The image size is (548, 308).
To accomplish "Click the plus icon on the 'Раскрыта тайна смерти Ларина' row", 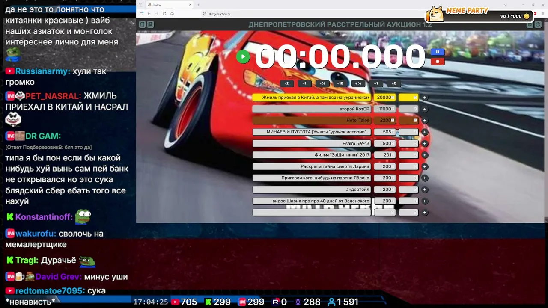I will [x=425, y=166].
